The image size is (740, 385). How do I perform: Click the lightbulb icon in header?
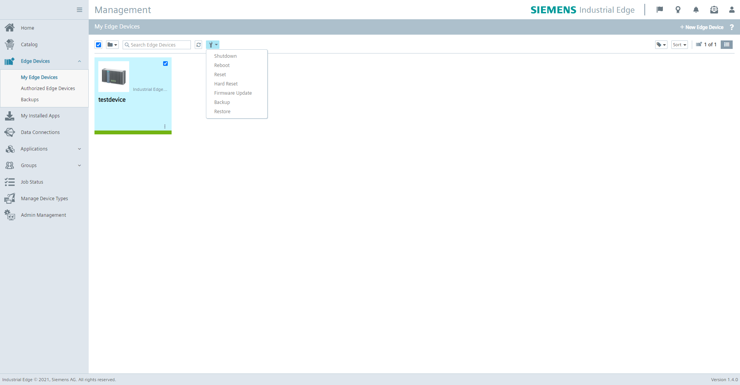tap(678, 10)
